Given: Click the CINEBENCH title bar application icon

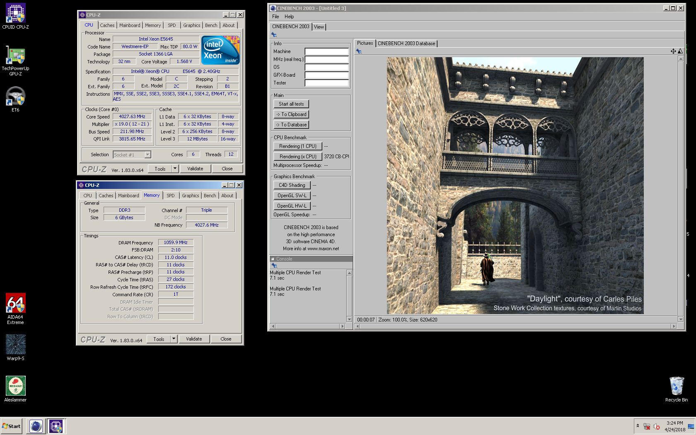Looking at the screenshot, I should pyautogui.click(x=273, y=8).
